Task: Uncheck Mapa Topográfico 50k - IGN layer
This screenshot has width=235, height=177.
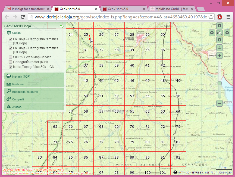Action: tap(11, 66)
